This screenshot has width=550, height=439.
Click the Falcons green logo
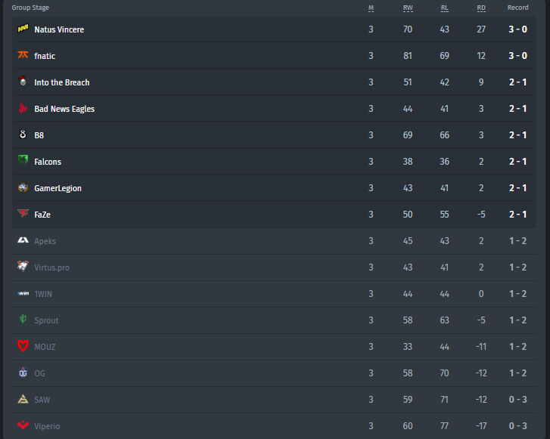(23, 160)
